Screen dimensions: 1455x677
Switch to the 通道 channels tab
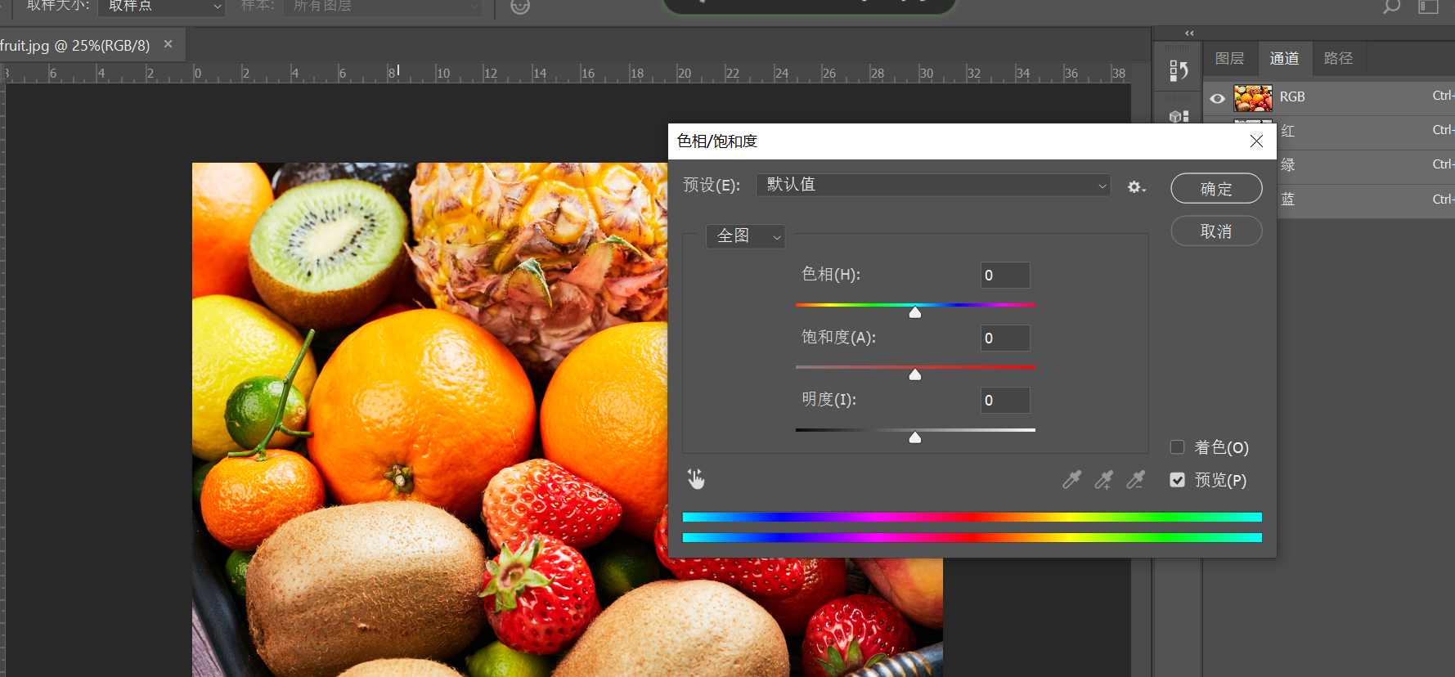tap(1284, 59)
